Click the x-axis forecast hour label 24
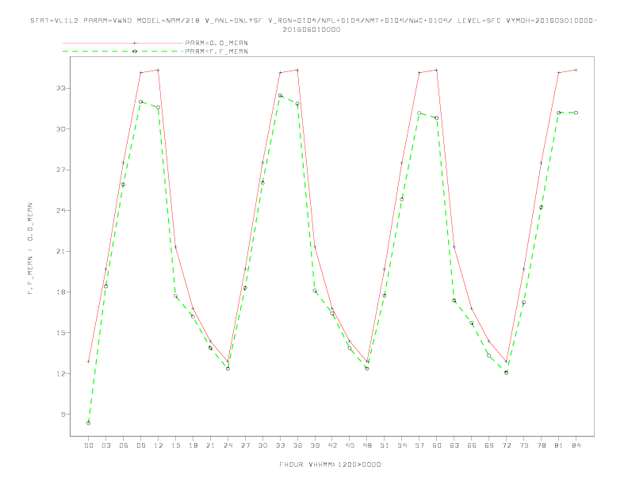This screenshot has height=485, width=628. tap(228, 445)
